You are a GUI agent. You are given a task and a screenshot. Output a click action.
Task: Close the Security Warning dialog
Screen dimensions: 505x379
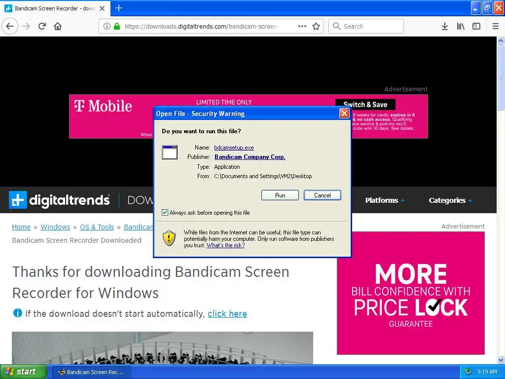point(344,114)
